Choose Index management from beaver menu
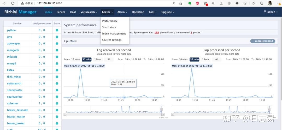The image size is (282, 130). [x=114, y=34]
